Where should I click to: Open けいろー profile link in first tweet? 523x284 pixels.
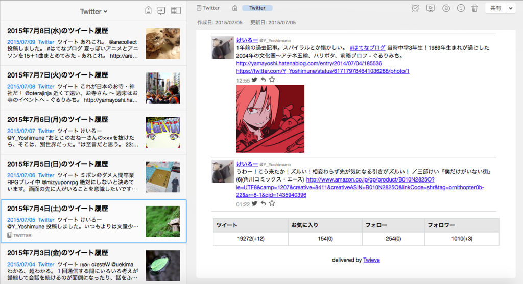(x=247, y=40)
